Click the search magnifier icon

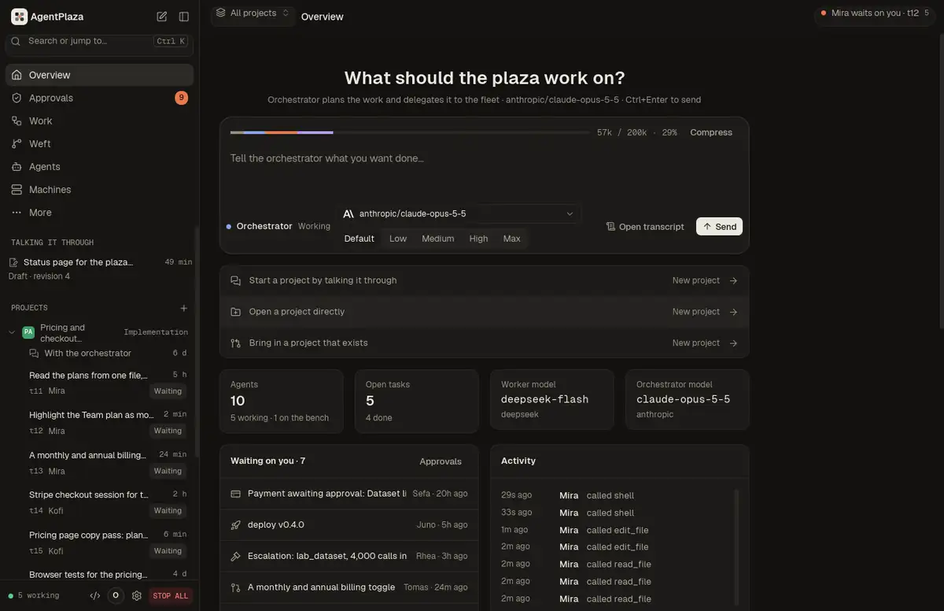click(x=16, y=41)
